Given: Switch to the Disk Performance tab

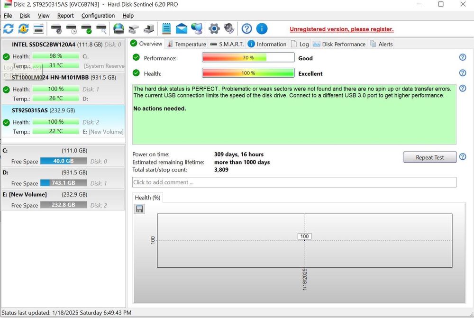Looking at the screenshot, I should tap(339, 44).
